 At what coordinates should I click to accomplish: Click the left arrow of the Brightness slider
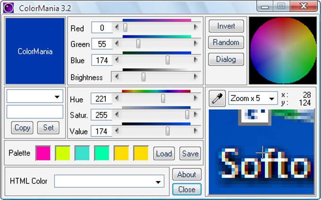pyautogui.click(x=117, y=77)
